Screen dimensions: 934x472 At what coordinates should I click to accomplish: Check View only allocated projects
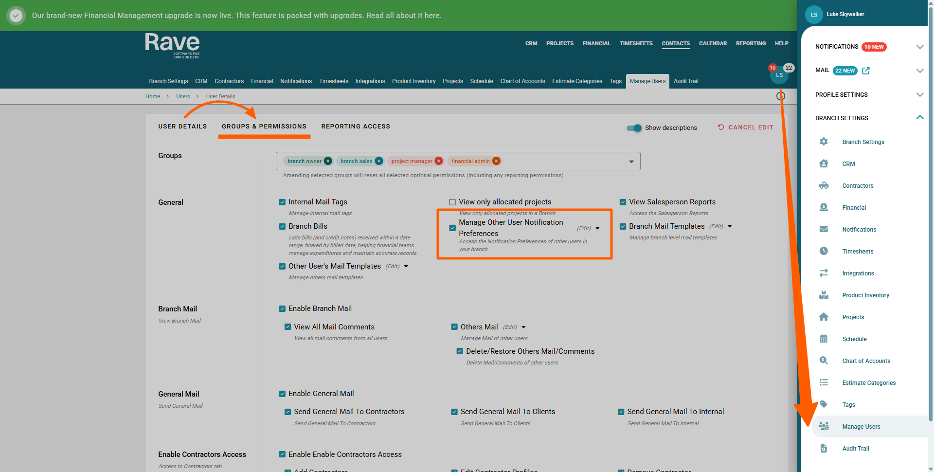click(x=452, y=202)
